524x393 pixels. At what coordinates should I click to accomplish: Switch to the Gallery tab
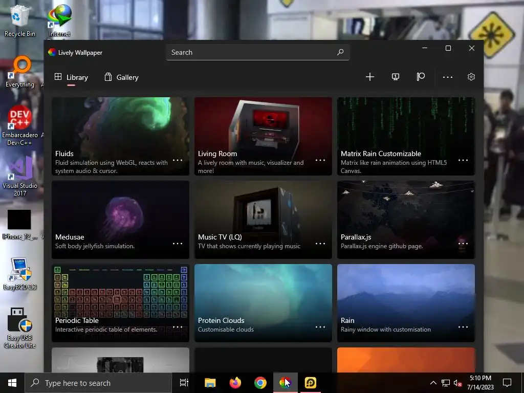pos(122,77)
